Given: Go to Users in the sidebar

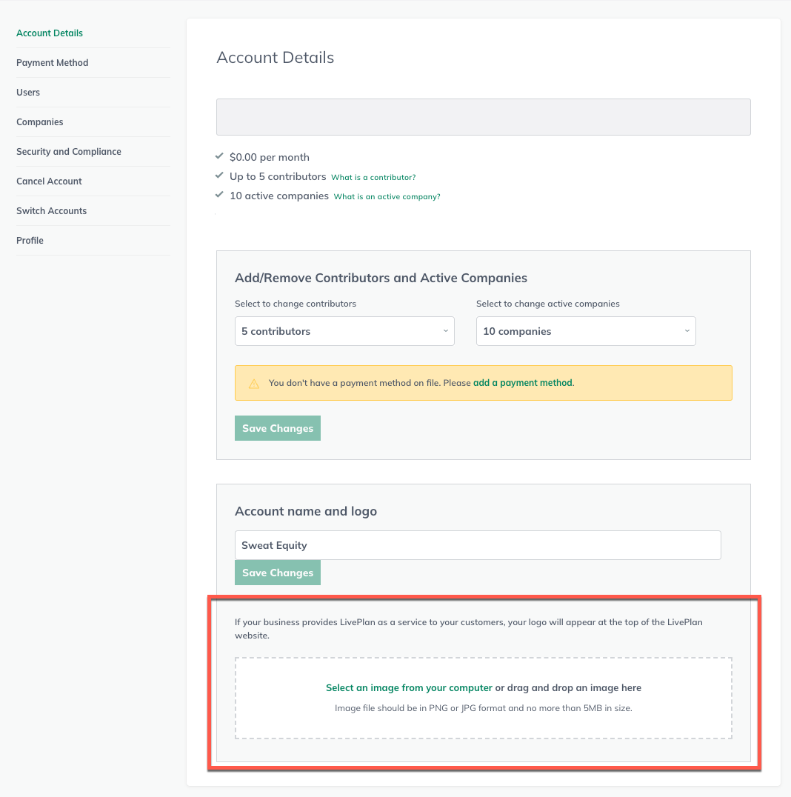Looking at the screenshot, I should tap(28, 93).
